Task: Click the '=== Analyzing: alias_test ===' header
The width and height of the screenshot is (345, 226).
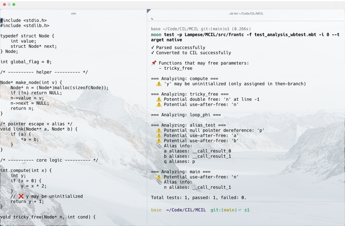Action: [188, 125]
